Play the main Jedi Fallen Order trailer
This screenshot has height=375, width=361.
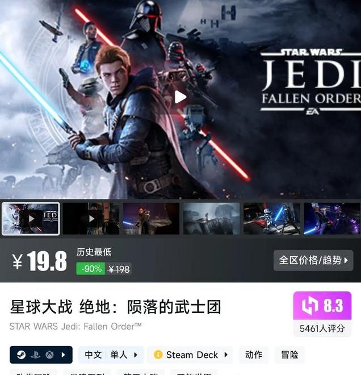(180, 97)
